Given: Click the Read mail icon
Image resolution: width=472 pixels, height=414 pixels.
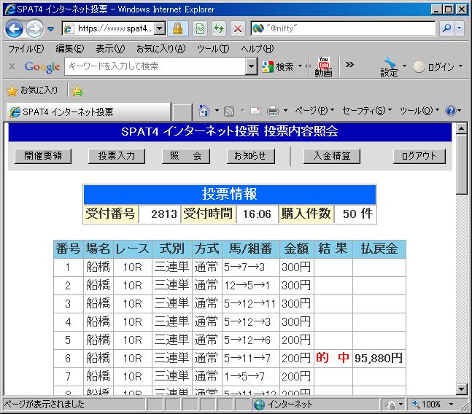Looking at the screenshot, I should 255,111.
